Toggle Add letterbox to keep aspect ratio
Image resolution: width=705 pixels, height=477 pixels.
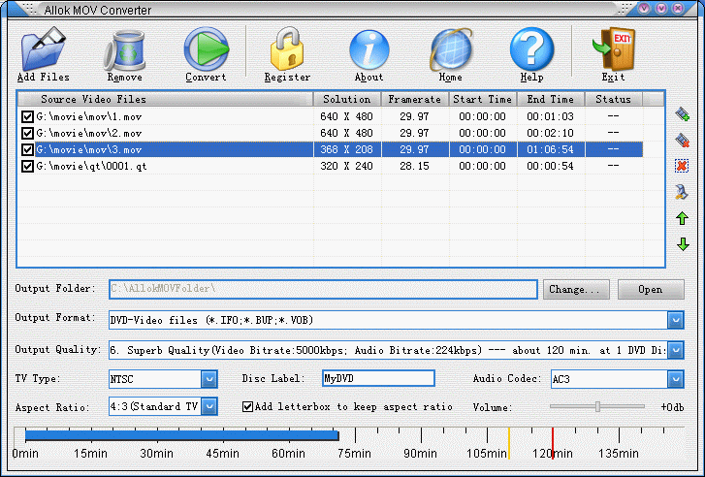click(248, 406)
